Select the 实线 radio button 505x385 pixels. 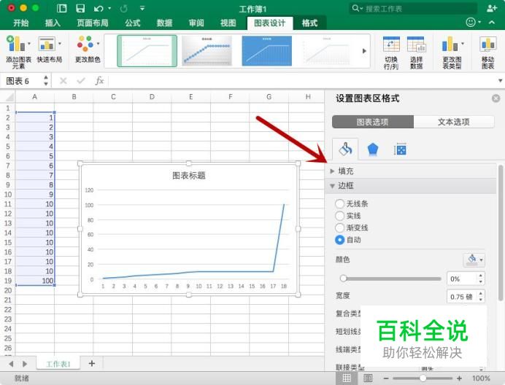(x=340, y=216)
